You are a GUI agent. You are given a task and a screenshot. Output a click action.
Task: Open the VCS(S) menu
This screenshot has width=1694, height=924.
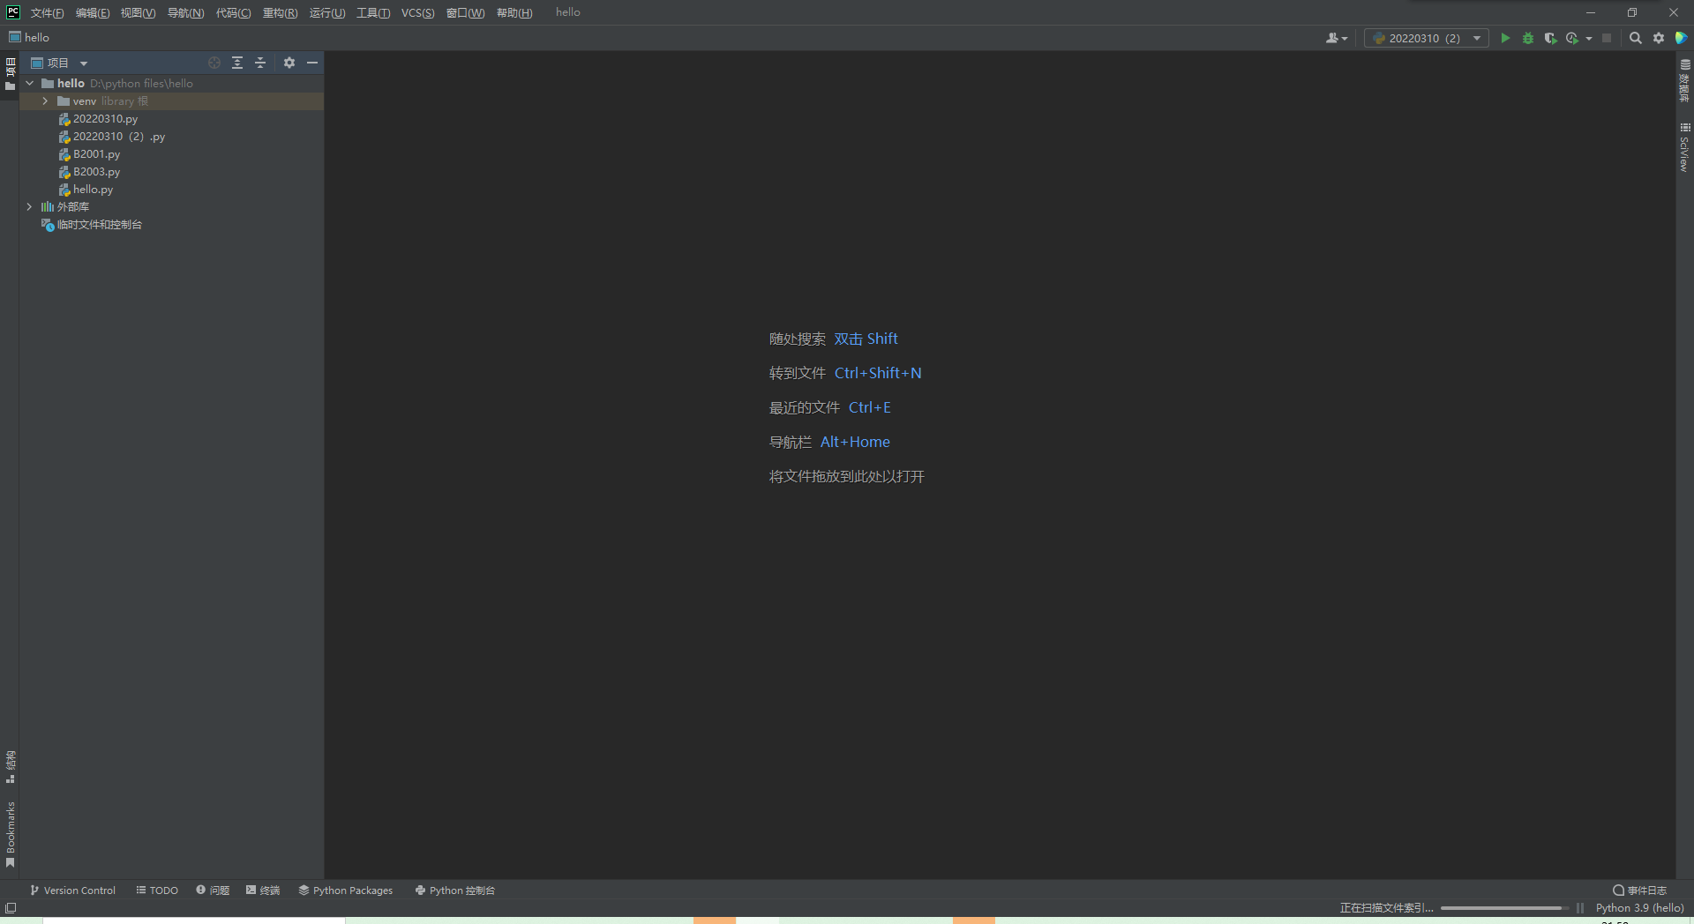pos(418,12)
